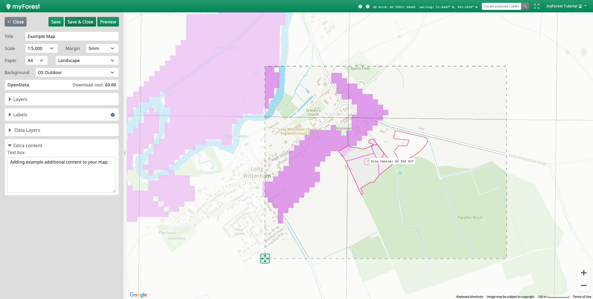The image size is (593, 299).
Task: Expand the Data Layers section
Action: coord(27,130)
